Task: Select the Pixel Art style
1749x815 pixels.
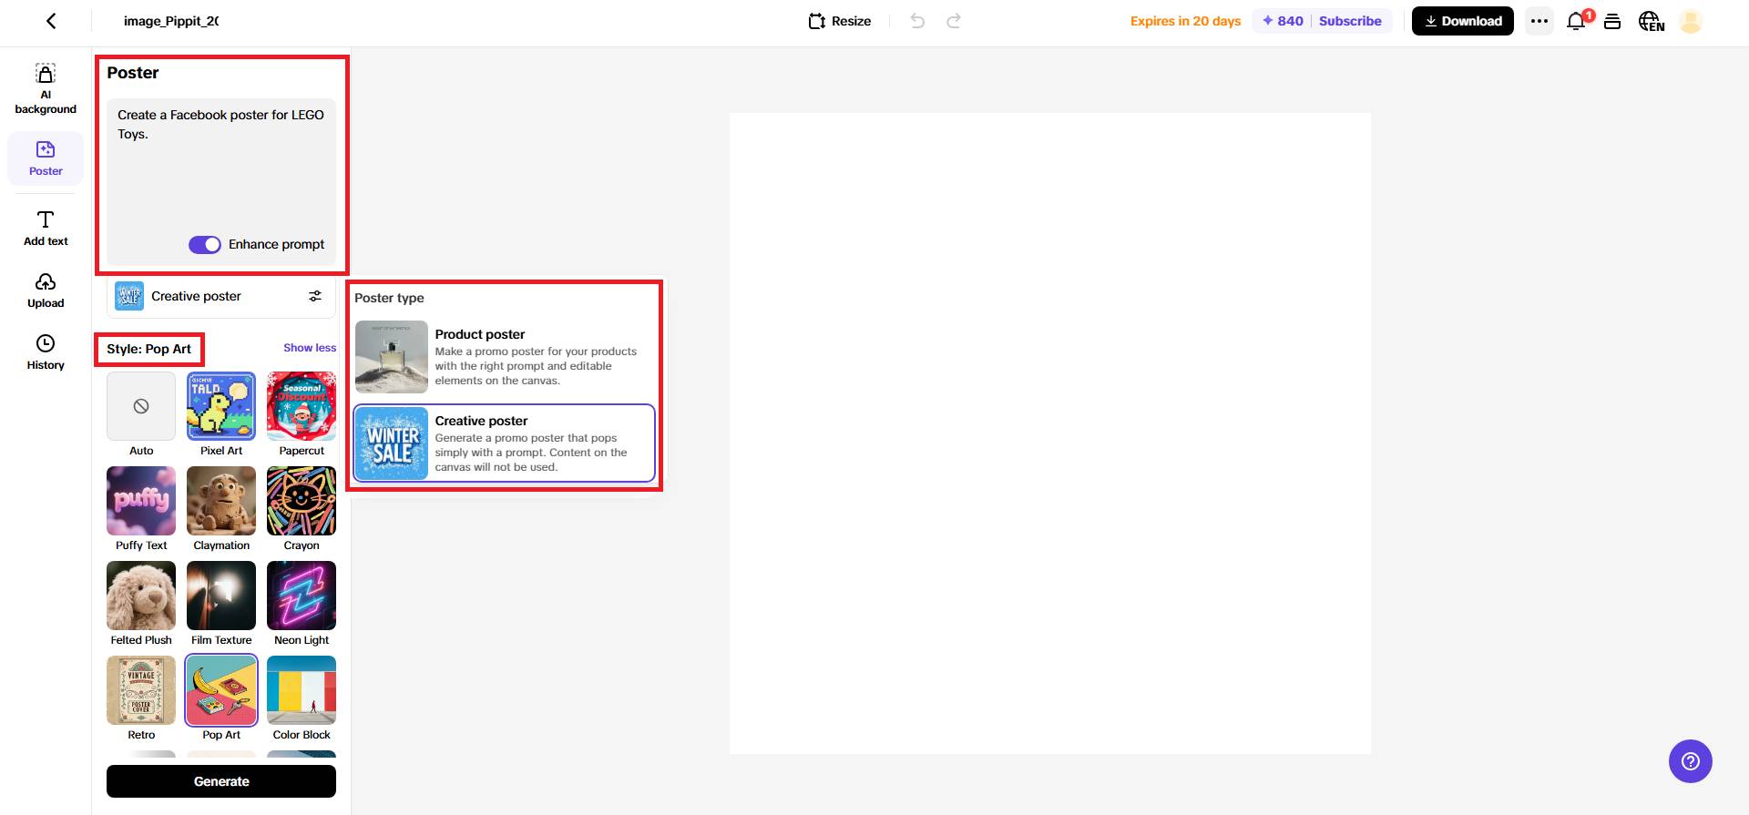Action: [x=221, y=414]
